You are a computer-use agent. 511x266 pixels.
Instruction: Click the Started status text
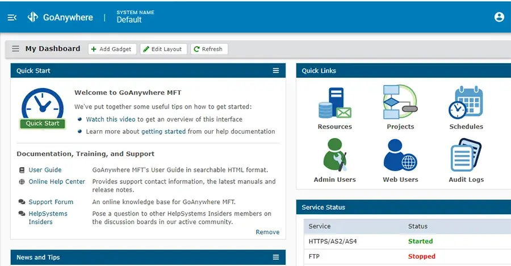click(420, 242)
